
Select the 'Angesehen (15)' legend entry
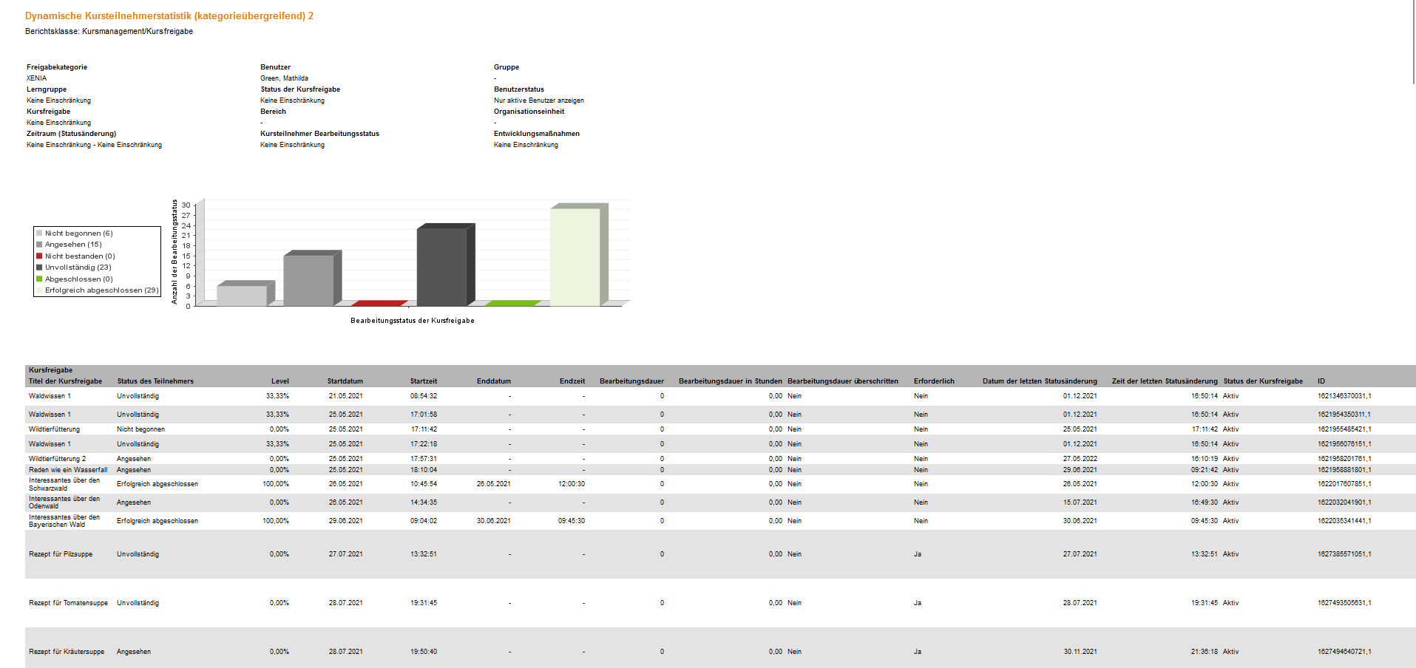coord(73,245)
